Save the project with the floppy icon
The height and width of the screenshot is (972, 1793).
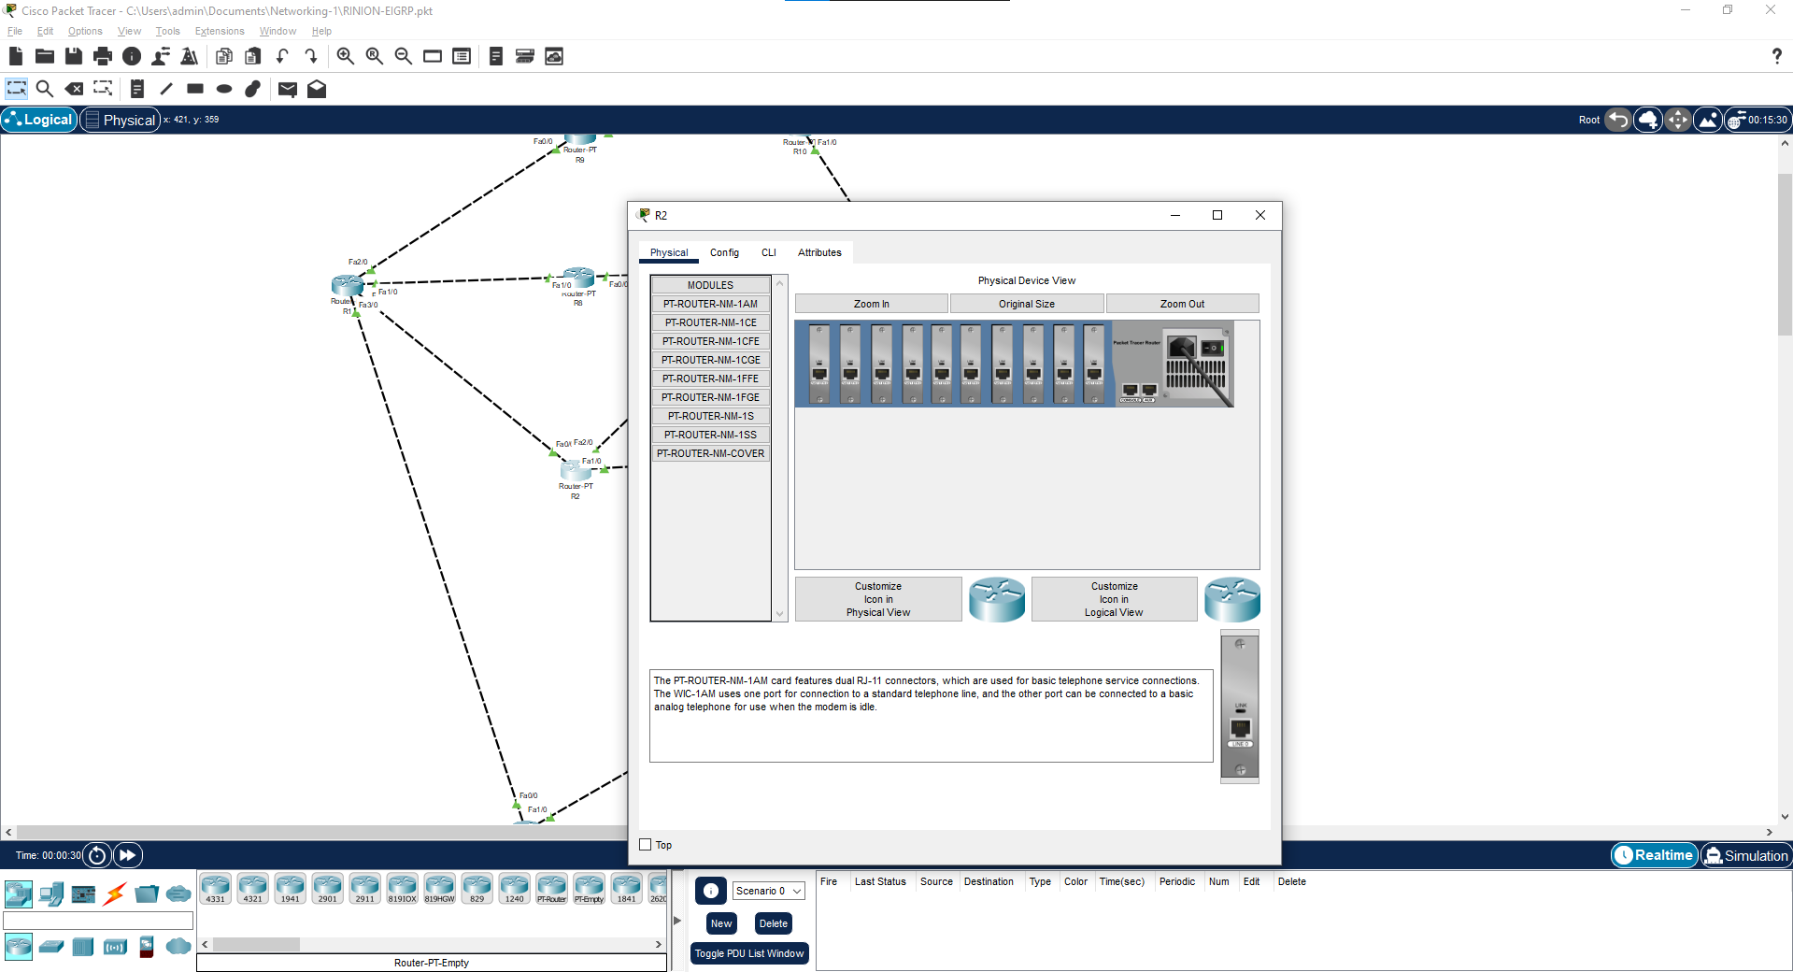pyautogui.click(x=74, y=56)
